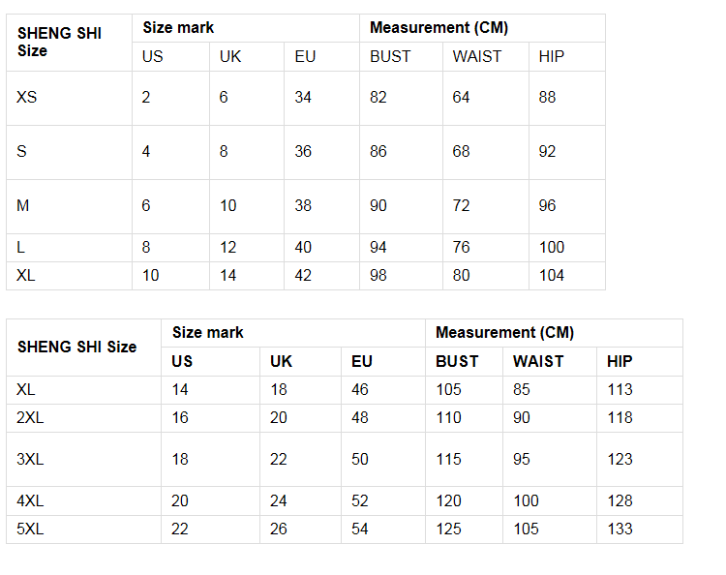Click the XS size row label
Image resolution: width=726 pixels, height=575 pixels.
[x=26, y=97]
